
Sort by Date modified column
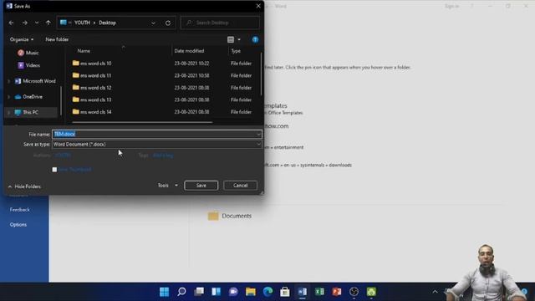pos(189,51)
